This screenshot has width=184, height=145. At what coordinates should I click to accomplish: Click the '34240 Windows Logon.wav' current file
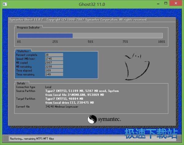coord(62,107)
